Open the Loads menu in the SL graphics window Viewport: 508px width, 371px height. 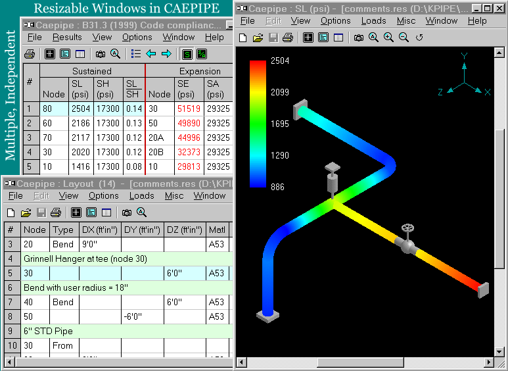(373, 21)
